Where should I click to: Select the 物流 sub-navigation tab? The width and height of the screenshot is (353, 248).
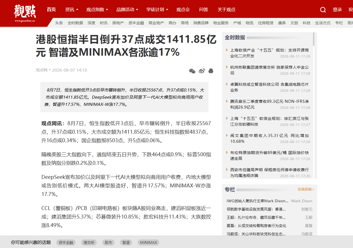pos(250,23)
